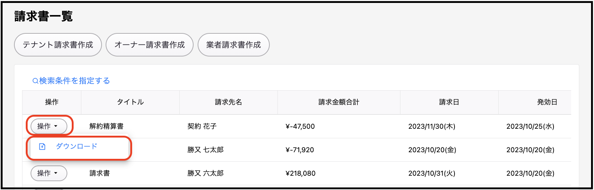Click テナント請求書作成 button

pos(58,45)
